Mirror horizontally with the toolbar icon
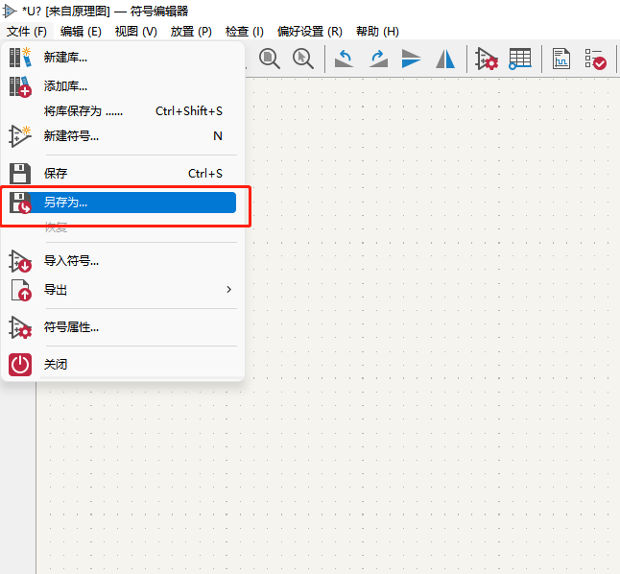 [x=445, y=59]
